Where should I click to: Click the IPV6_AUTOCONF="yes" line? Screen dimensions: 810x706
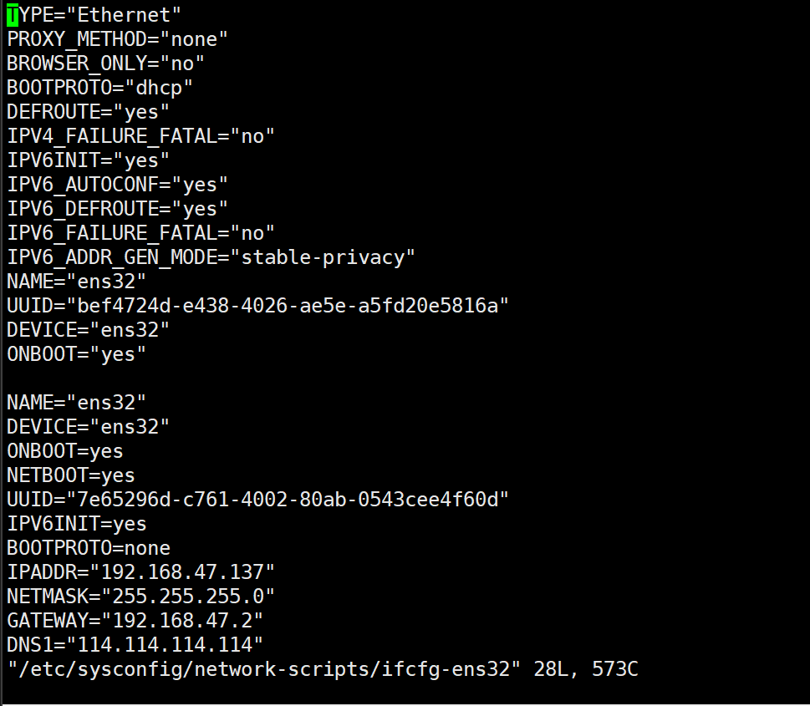pos(117,185)
